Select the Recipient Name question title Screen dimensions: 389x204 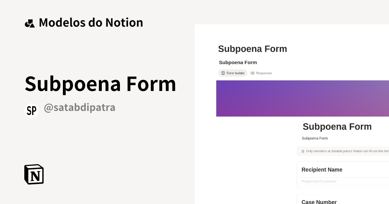coord(322,170)
